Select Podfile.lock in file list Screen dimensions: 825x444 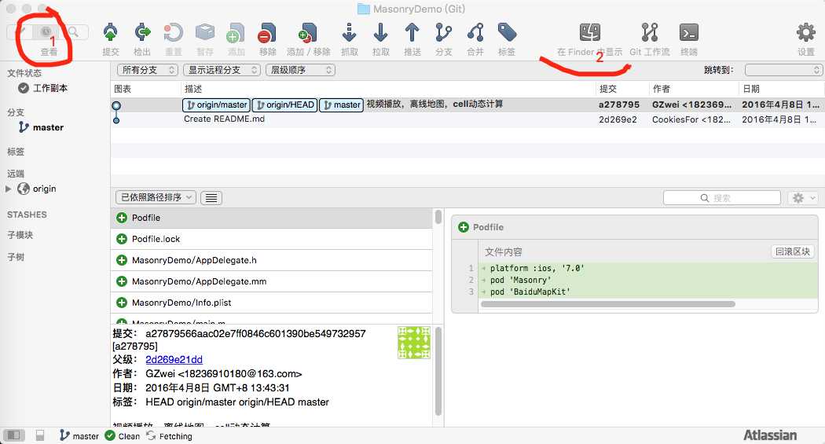272,239
